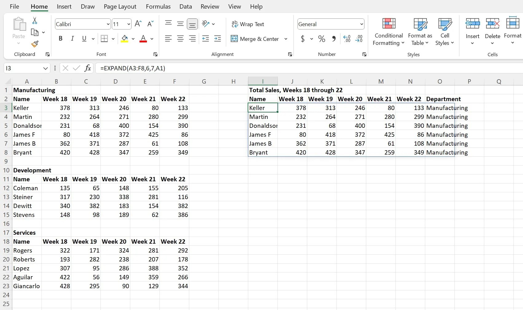Expand the Borders dropdown arrow
Viewport: 523px width, 310px height.
(x=113, y=39)
